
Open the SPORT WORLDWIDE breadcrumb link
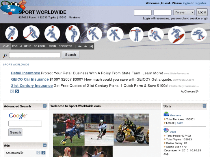click(x=16, y=65)
